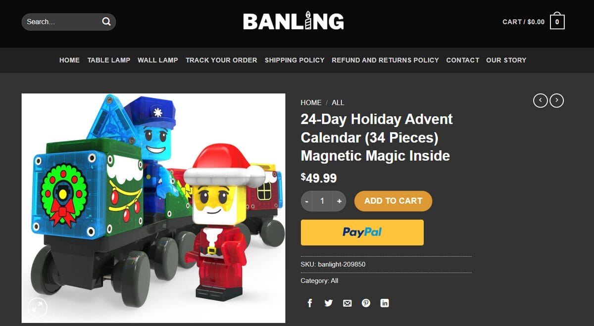
Task: Share product on Facebook
Action: click(310, 303)
